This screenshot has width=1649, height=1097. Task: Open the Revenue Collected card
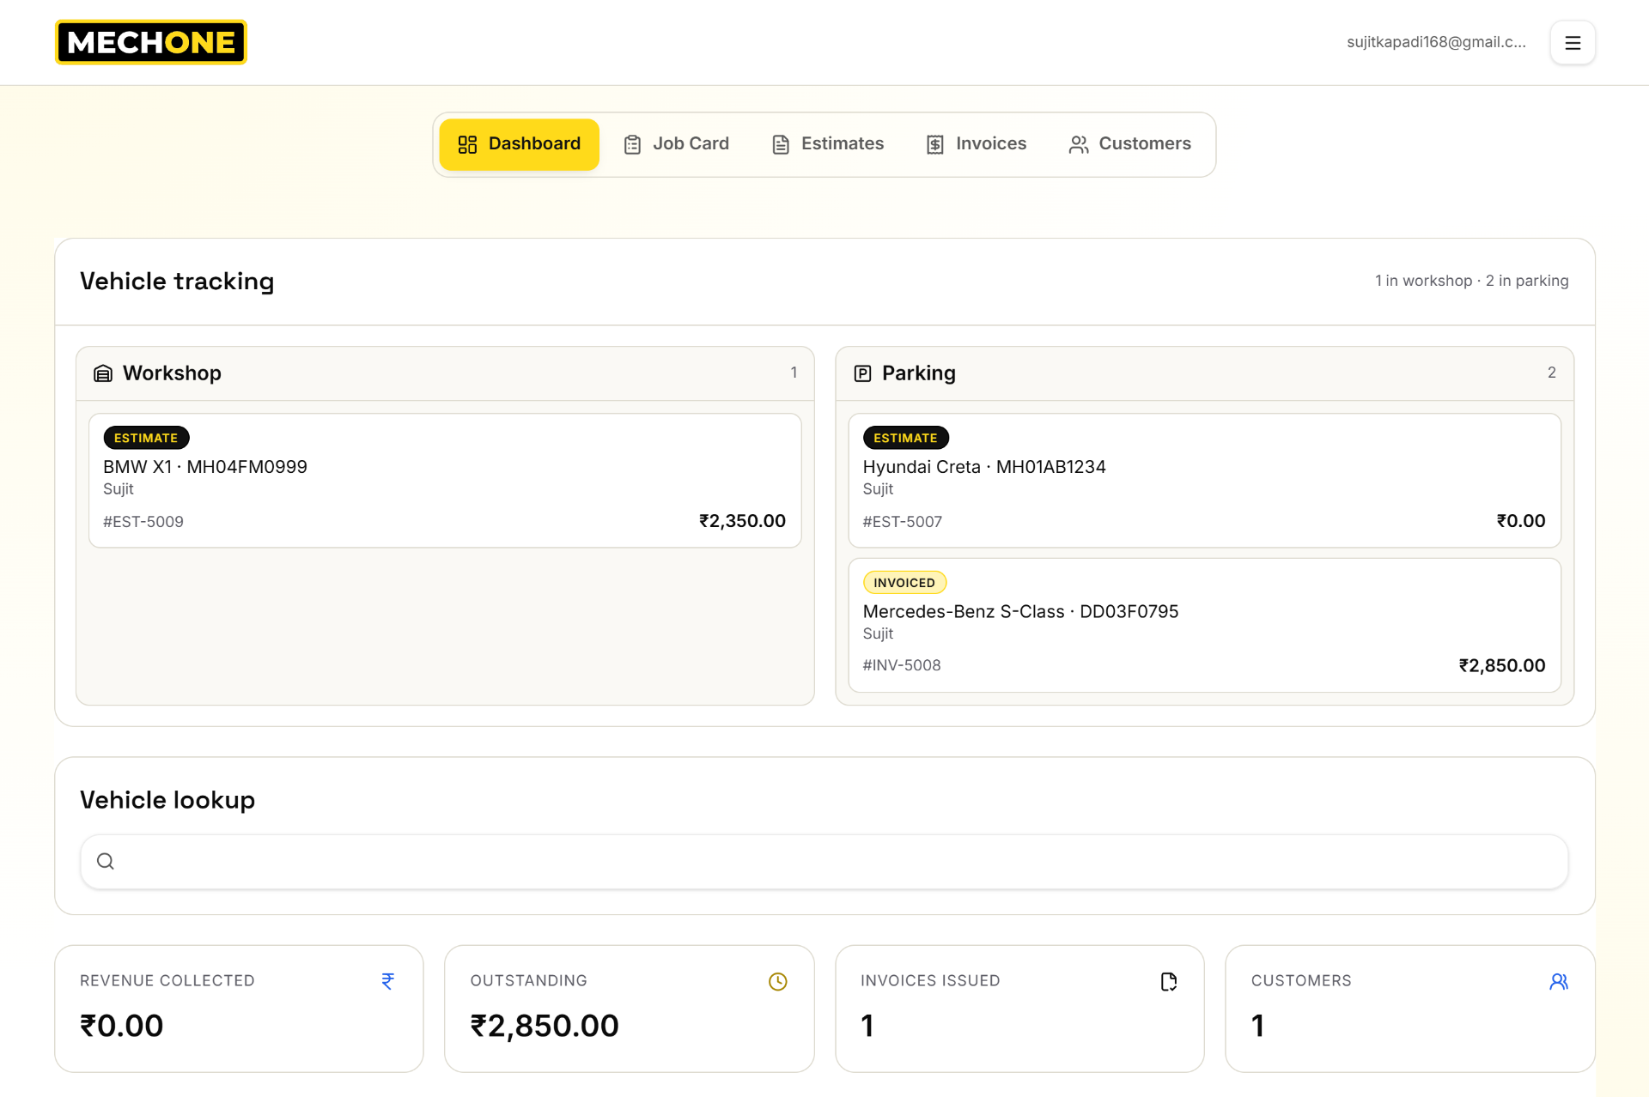click(239, 1009)
